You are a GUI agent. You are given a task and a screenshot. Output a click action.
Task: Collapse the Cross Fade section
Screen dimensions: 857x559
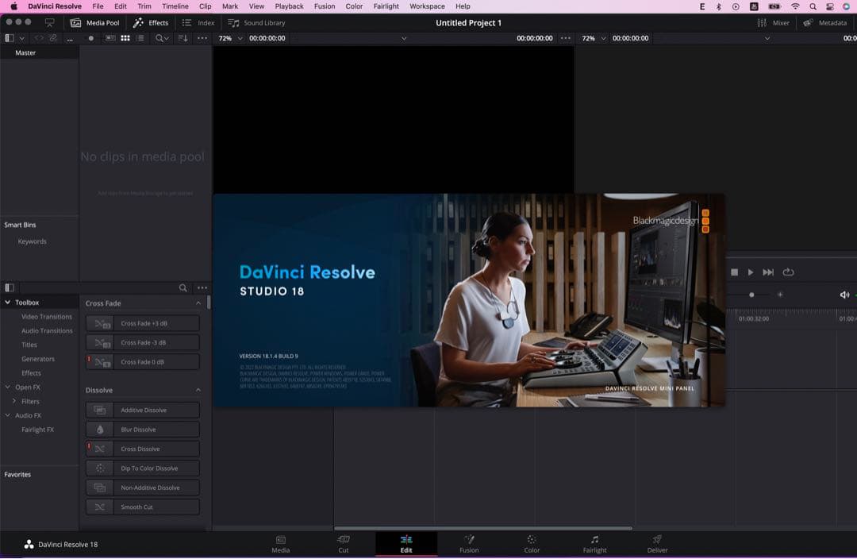(198, 303)
